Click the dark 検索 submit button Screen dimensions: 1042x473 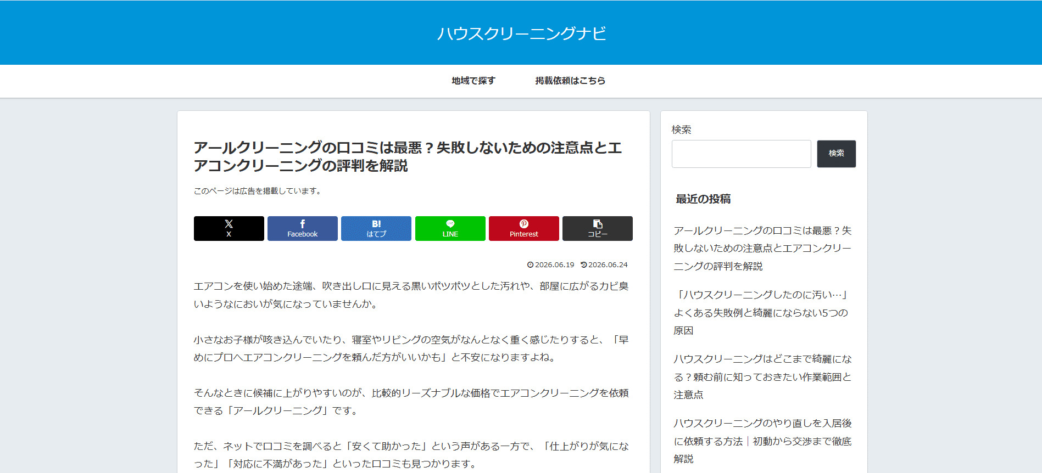point(836,154)
